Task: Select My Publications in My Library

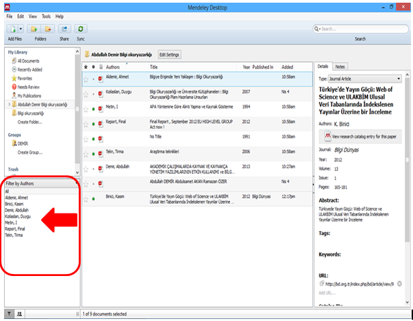Action: [x=29, y=95]
